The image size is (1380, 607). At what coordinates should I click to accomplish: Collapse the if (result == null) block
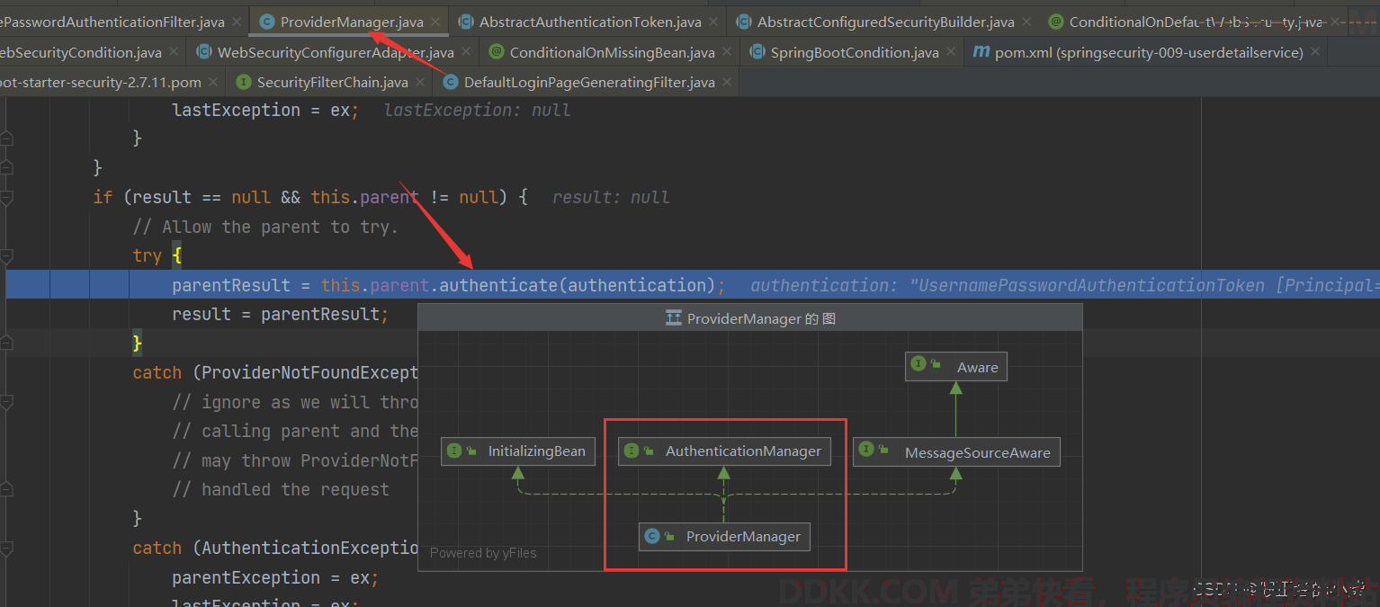click(6, 197)
